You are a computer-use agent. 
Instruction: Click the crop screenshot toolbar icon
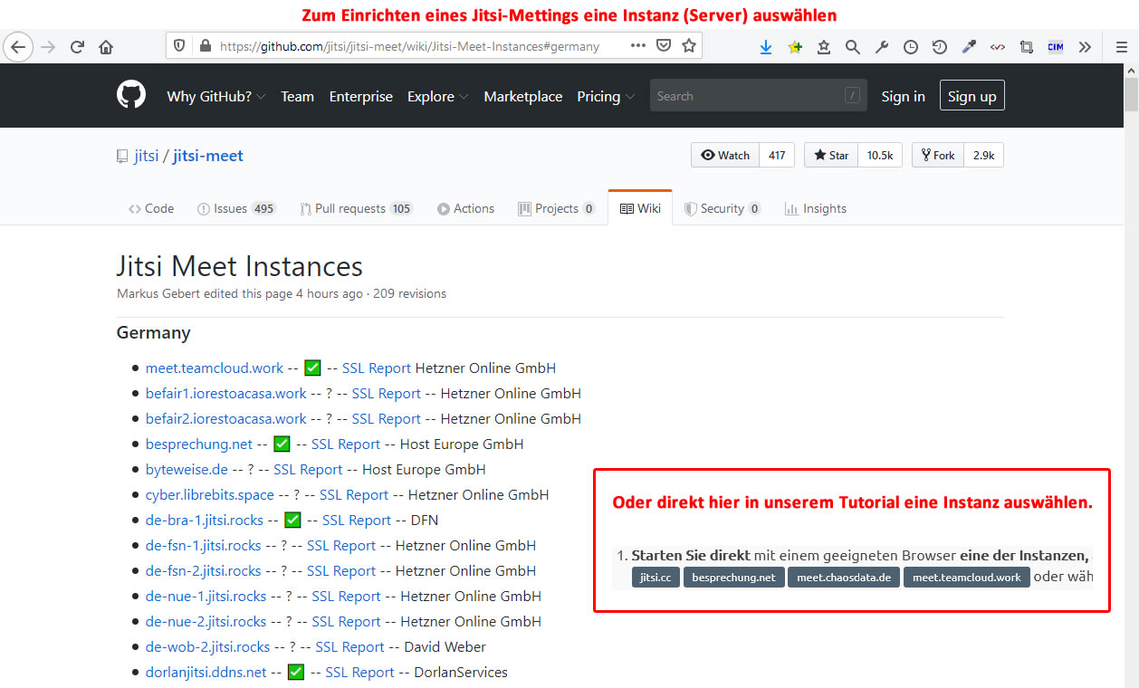coord(1027,47)
